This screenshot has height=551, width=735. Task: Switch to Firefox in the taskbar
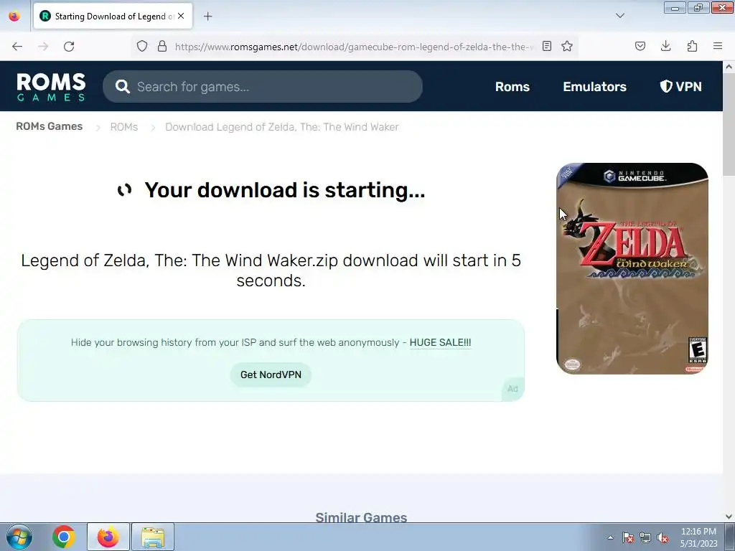click(108, 537)
